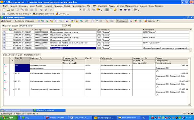Open the Операции menu

coord(23,6)
